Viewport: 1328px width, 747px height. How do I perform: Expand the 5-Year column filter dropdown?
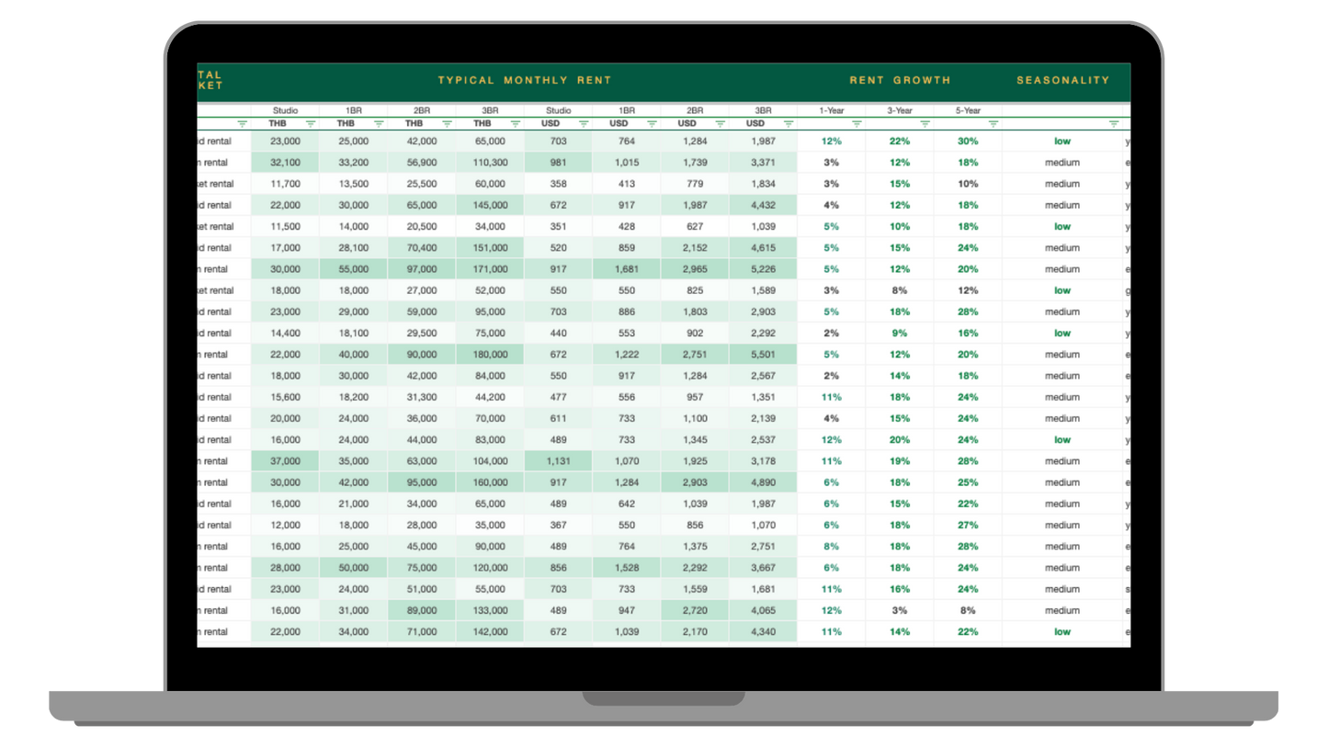coord(993,122)
